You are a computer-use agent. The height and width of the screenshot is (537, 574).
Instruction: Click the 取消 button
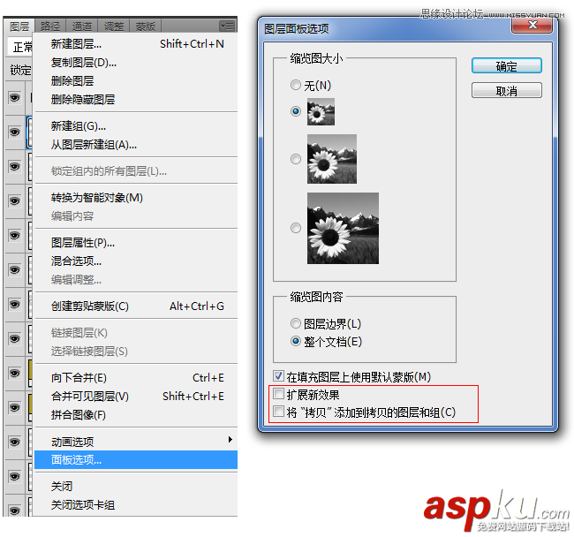(x=507, y=90)
